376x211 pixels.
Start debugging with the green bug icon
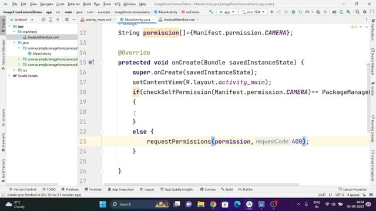293,12
